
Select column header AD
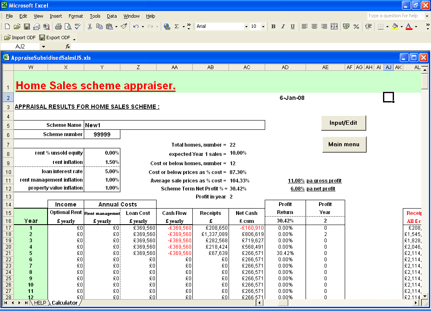pos(285,67)
